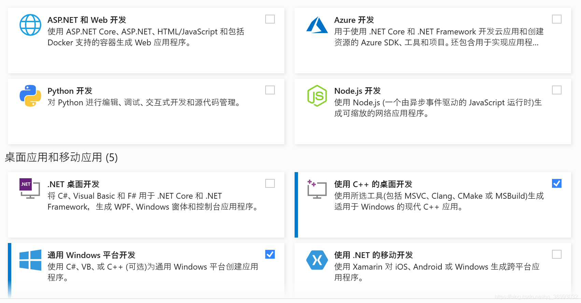The image size is (581, 303).
Task: Tick the .NET 桌面开发 checkbox
Action: pos(270,183)
